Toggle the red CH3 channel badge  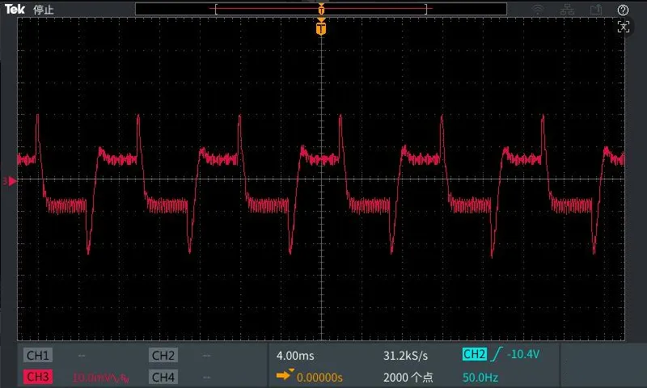pyautogui.click(x=37, y=377)
